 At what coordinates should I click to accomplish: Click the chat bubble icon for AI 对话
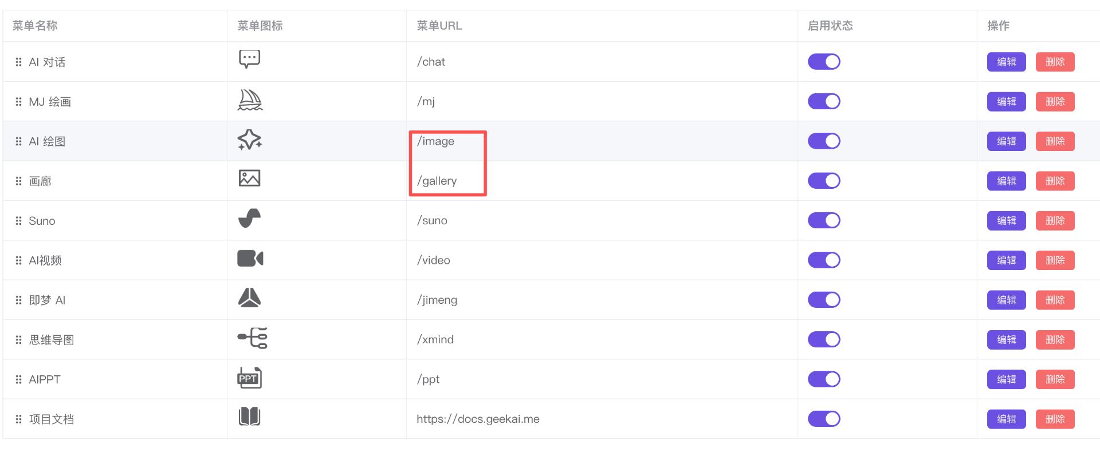pyautogui.click(x=249, y=59)
